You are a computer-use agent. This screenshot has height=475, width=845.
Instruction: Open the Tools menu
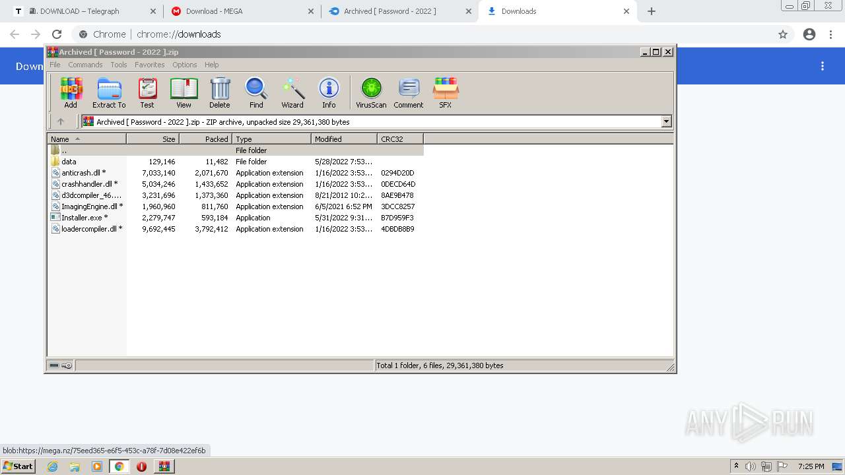click(x=119, y=65)
